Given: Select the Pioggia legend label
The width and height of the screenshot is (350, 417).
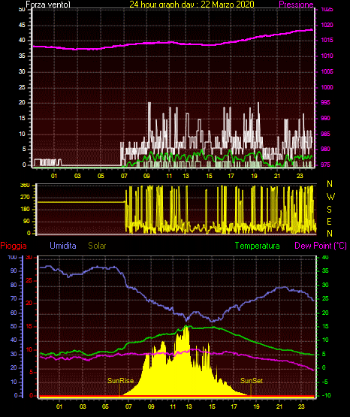Looking at the screenshot, I should [14, 246].
